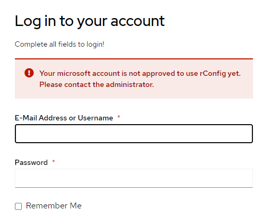Screen dimensions: 271x218
Task: Click the word 'approved' in the error message
Action: (x=158, y=74)
